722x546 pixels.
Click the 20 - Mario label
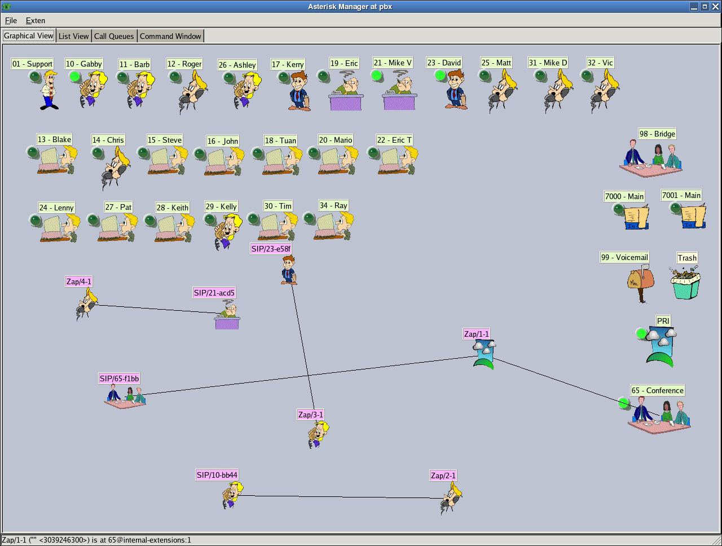click(x=336, y=140)
